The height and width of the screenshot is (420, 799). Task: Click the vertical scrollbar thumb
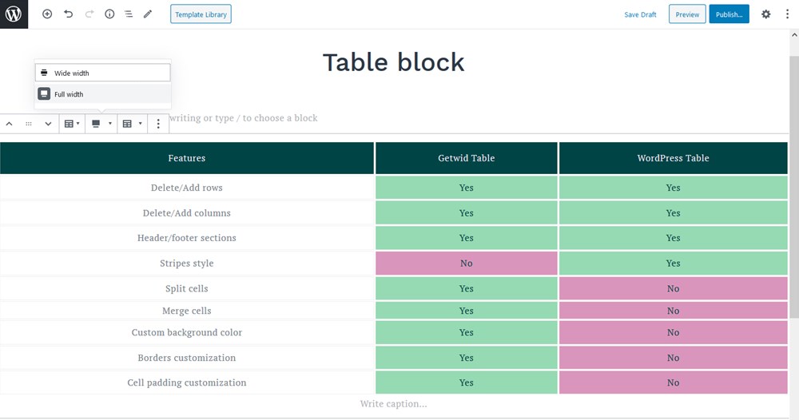click(794, 187)
